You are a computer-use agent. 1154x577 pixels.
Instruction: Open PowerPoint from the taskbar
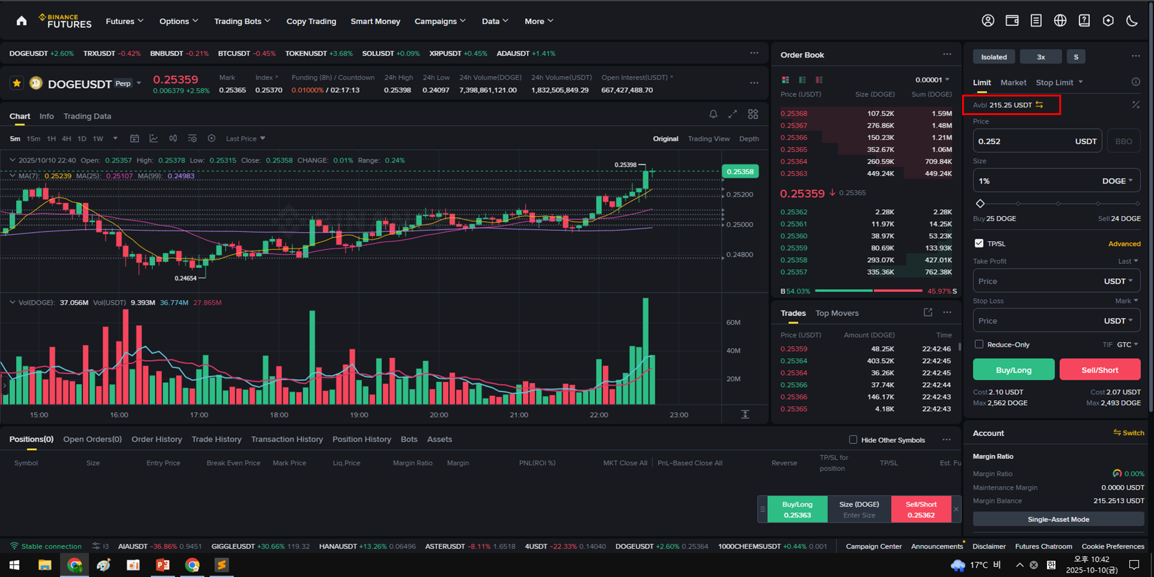pyautogui.click(x=163, y=565)
